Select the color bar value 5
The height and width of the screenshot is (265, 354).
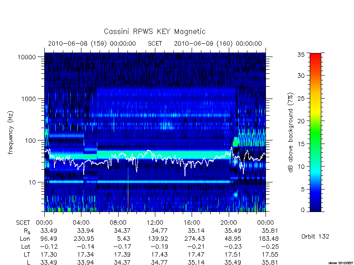point(303,189)
